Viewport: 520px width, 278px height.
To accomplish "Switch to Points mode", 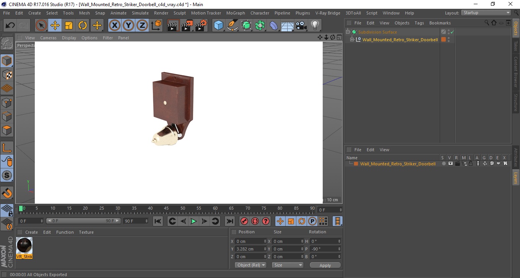I will pyautogui.click(x=7, y=102).
